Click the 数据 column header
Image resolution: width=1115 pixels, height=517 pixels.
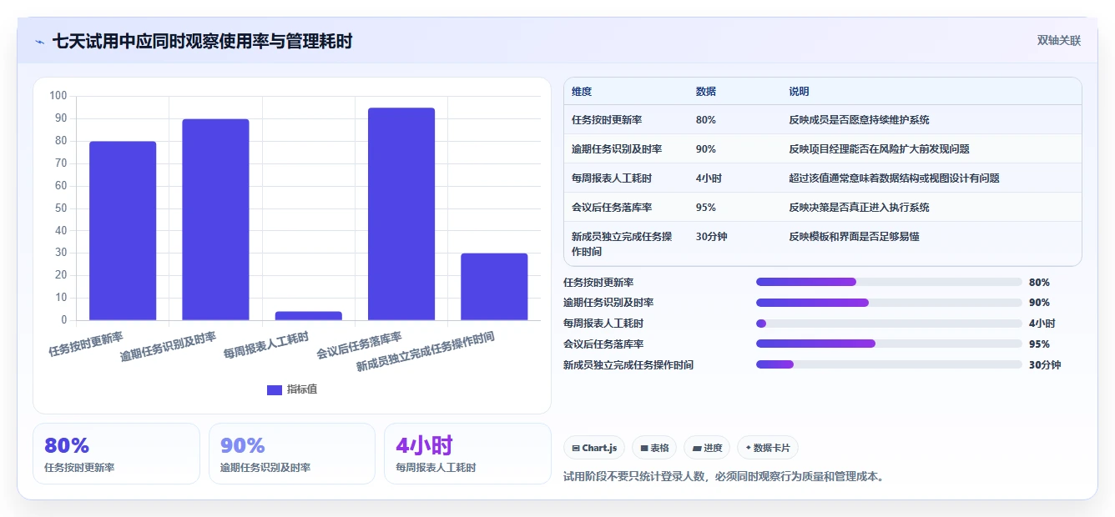tap(705, 92)
